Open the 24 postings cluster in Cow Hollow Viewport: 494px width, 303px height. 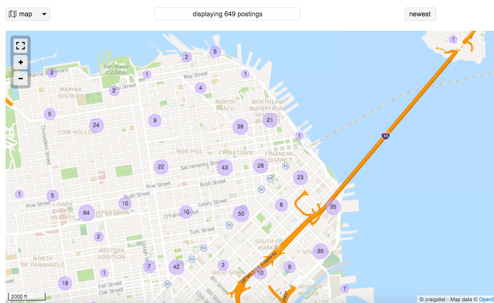[x=96, y=125]
